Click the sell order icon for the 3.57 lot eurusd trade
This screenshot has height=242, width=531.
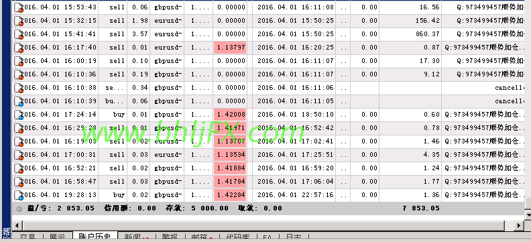[x=19, y=34]
